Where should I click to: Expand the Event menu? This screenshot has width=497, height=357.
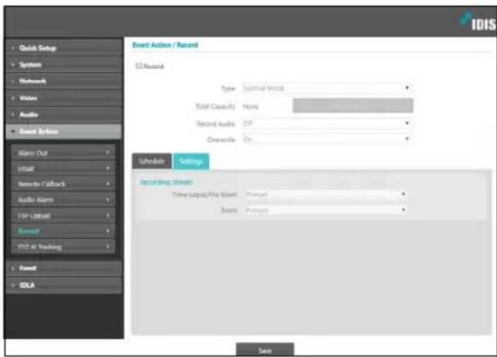[x=63, y=268]
